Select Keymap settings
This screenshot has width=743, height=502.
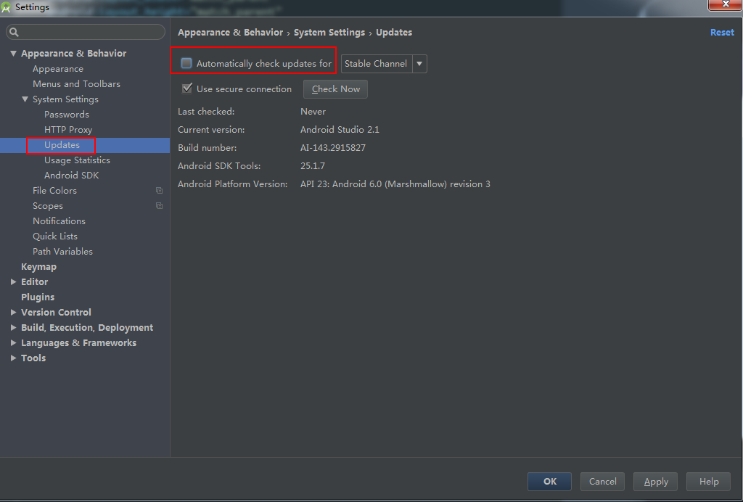pos(39,267)
